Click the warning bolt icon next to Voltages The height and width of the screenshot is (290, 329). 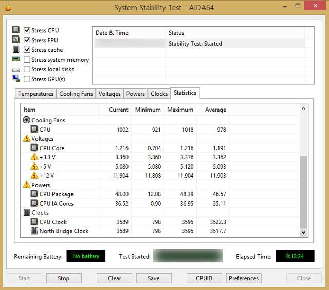[x=26, y=138]
